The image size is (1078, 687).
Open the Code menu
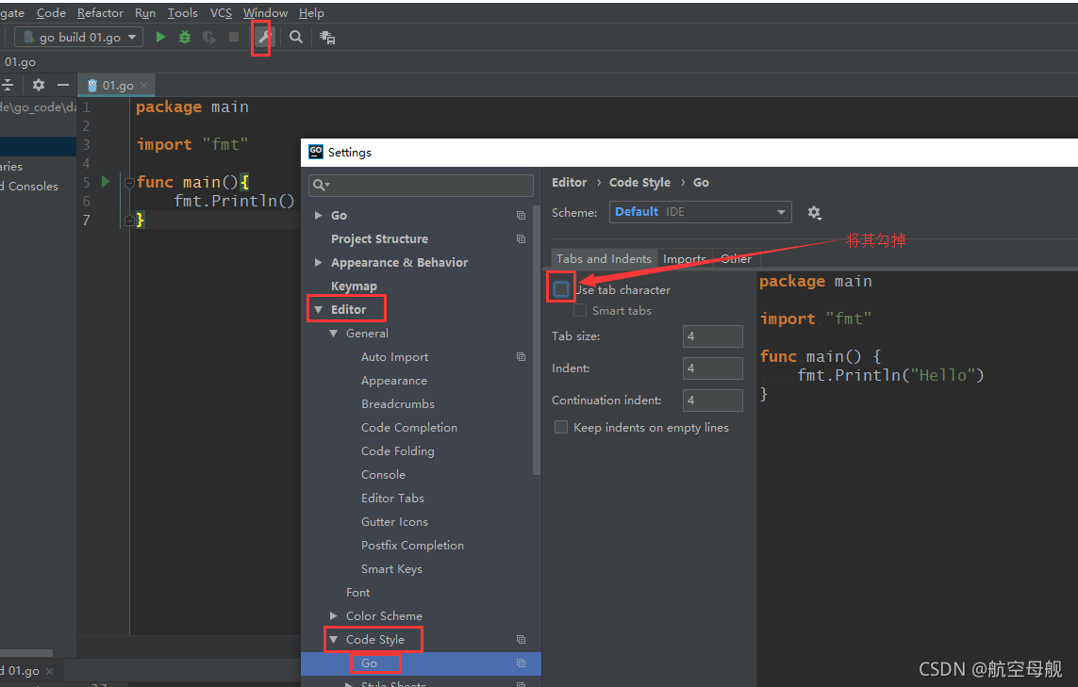(52, 13)
